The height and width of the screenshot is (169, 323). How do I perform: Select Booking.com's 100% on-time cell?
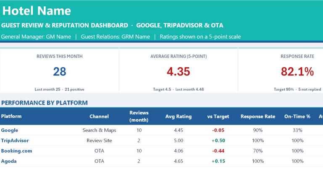coord(297,151)
